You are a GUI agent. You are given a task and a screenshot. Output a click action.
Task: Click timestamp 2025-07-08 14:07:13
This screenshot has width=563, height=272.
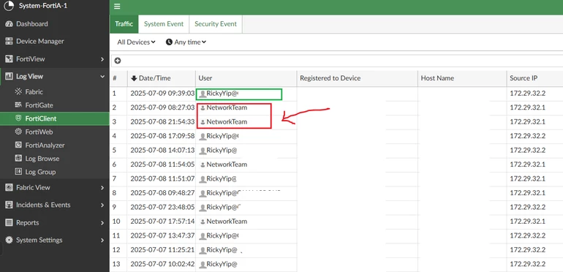tap(162, 151)
